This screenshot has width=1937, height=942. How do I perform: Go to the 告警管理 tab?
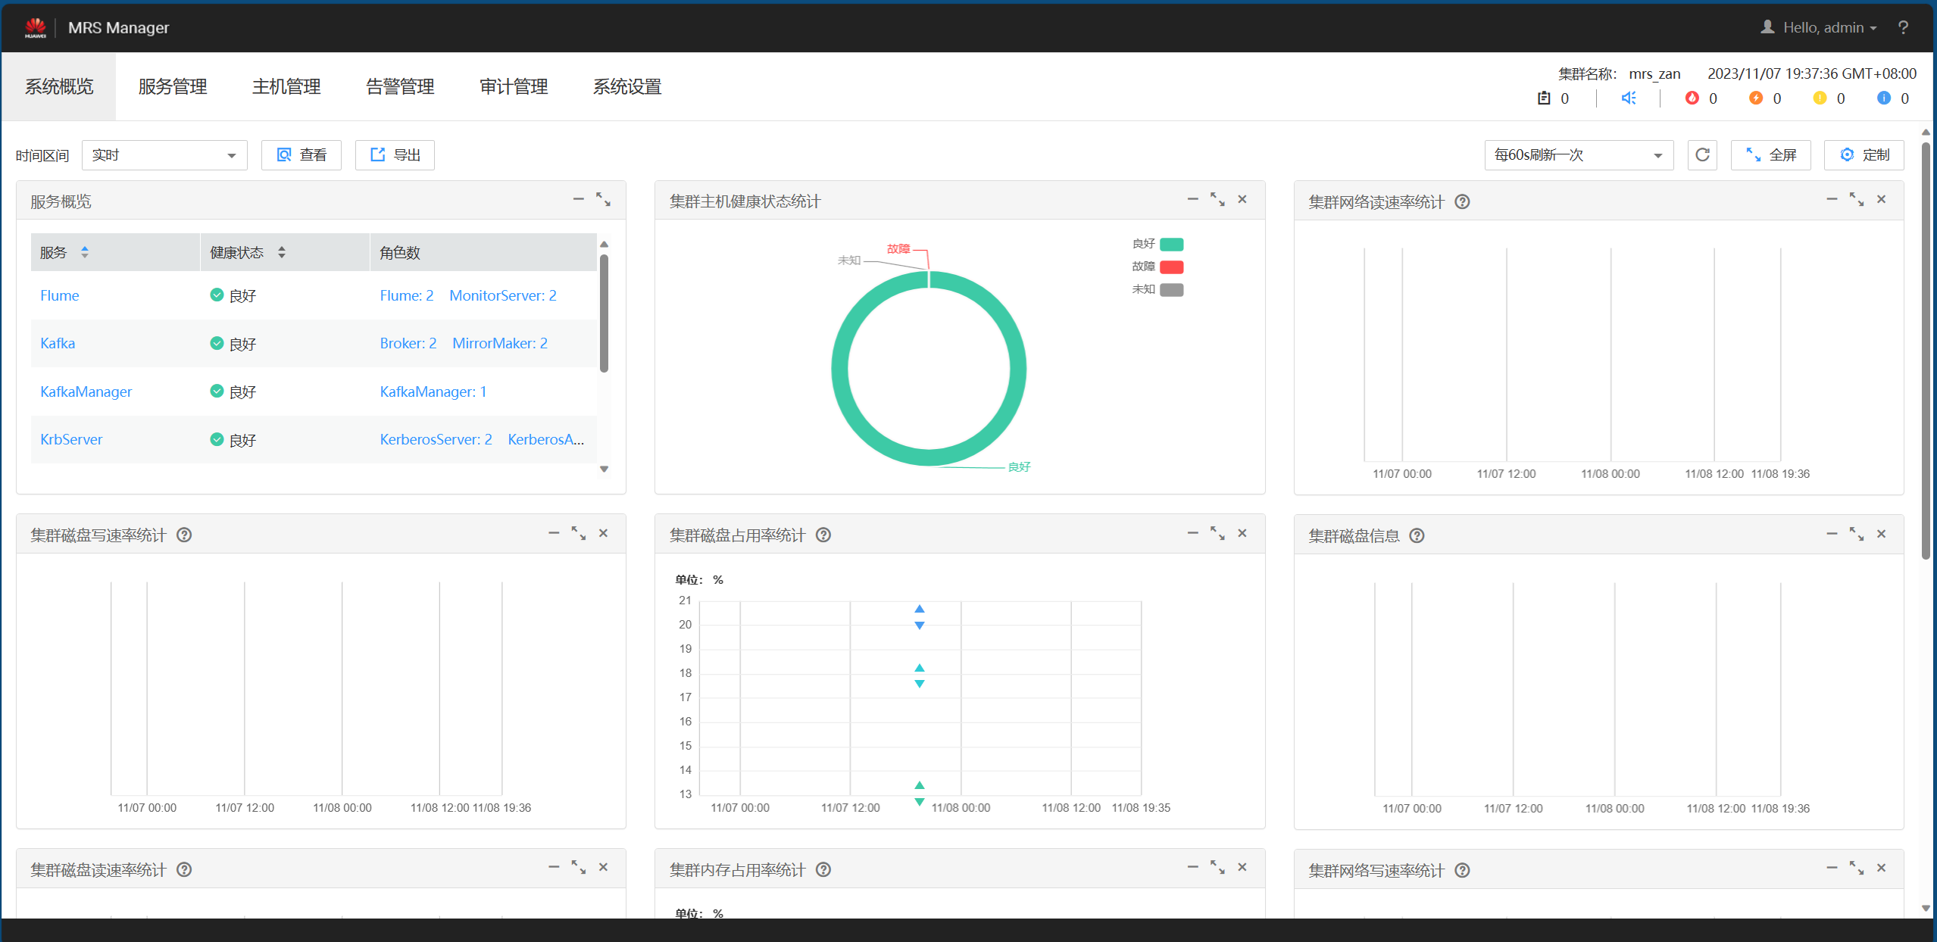[400, 87]
